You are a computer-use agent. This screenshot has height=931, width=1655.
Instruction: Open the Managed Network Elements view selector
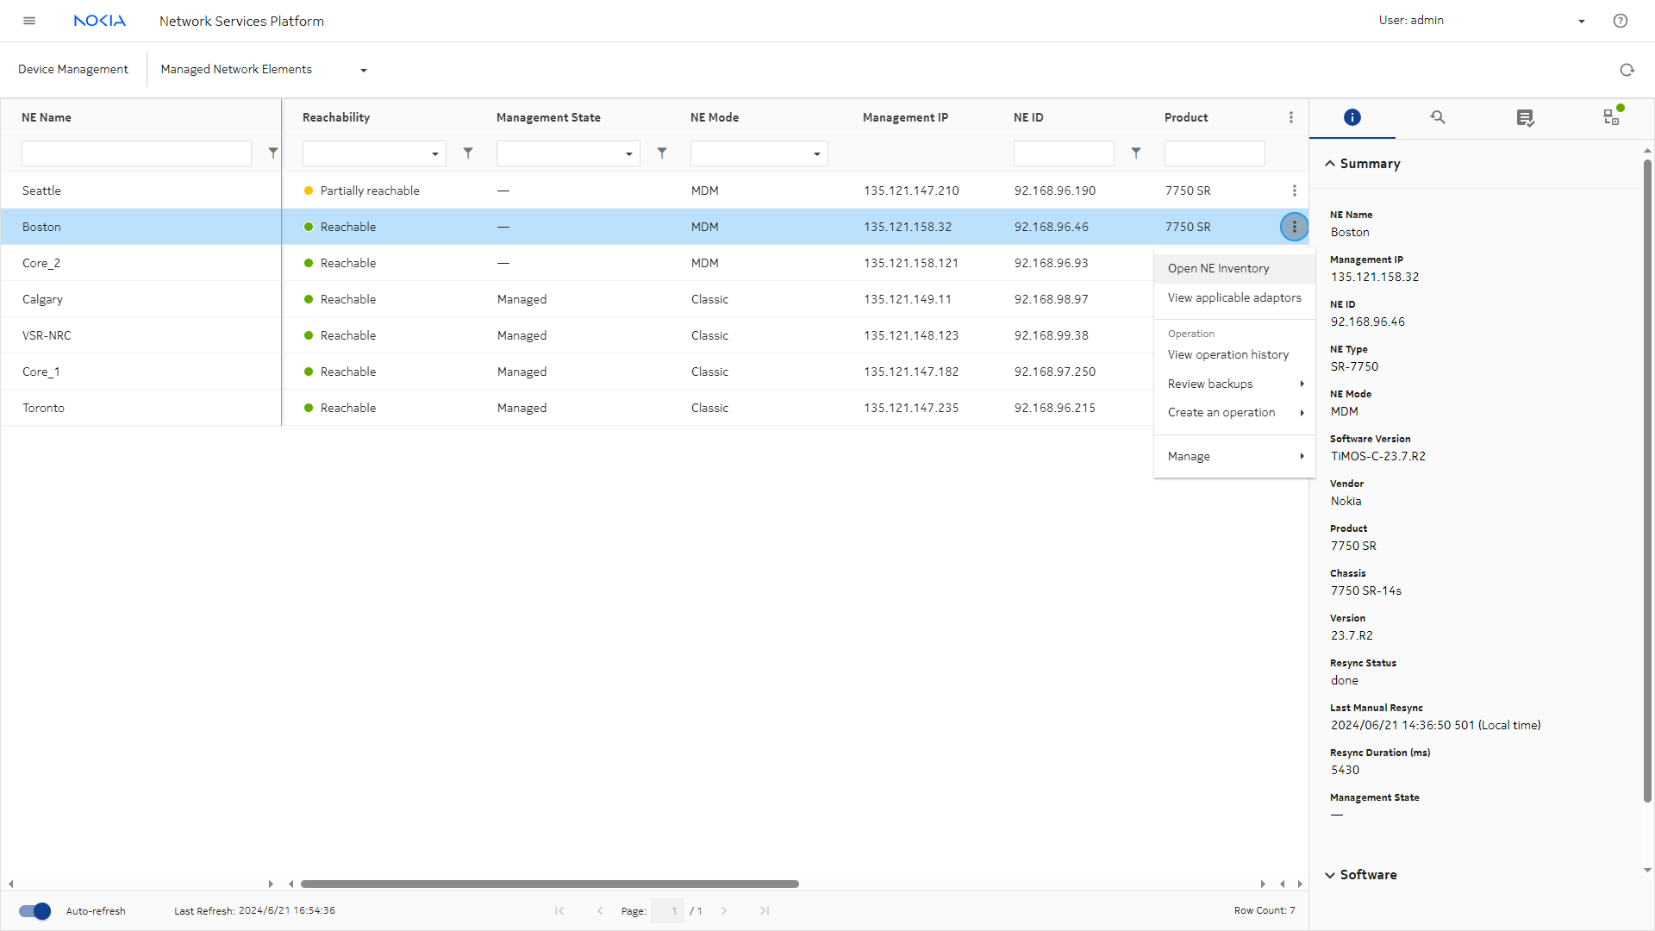[264, 70]
